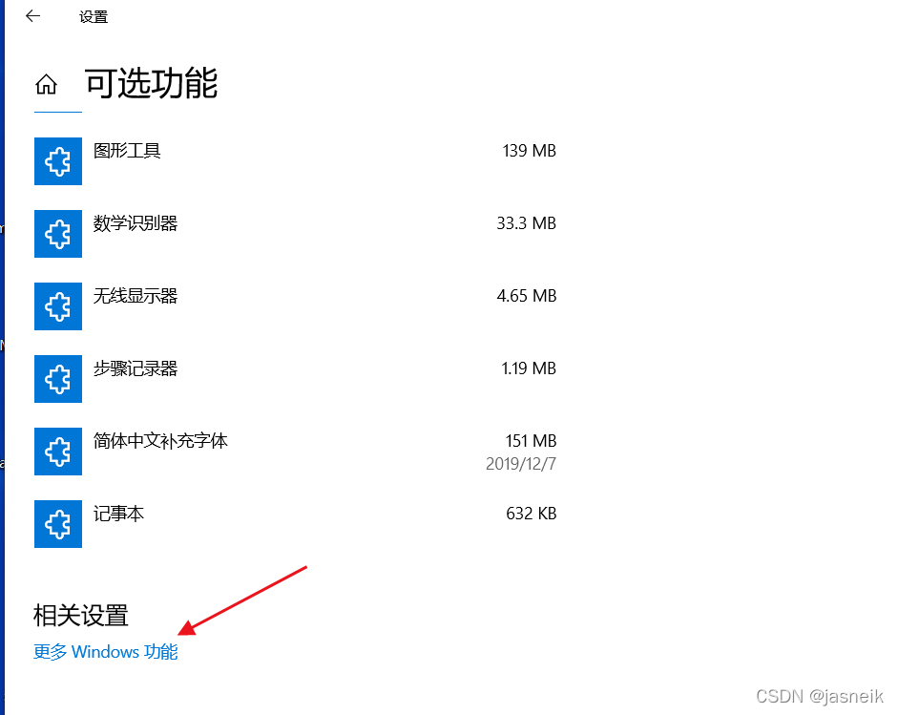This screenshot has height=715, width=898.
Task: Click the 139 MB size label of 图形工具
Action: tap(529, 150)
